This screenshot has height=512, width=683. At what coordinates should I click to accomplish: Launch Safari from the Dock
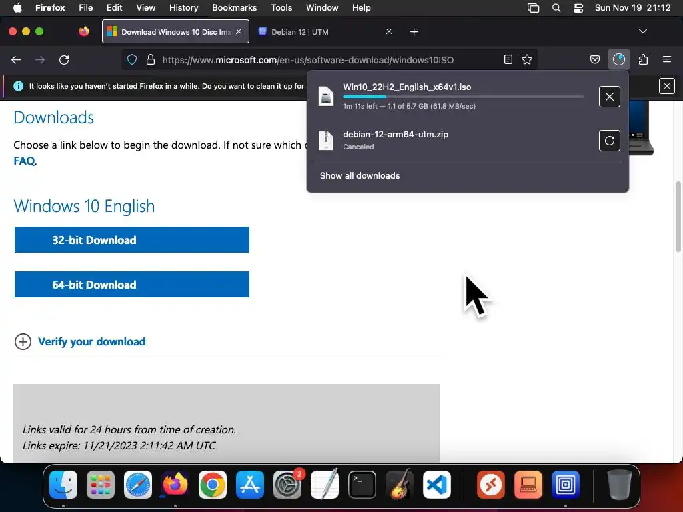click(138, 485)
